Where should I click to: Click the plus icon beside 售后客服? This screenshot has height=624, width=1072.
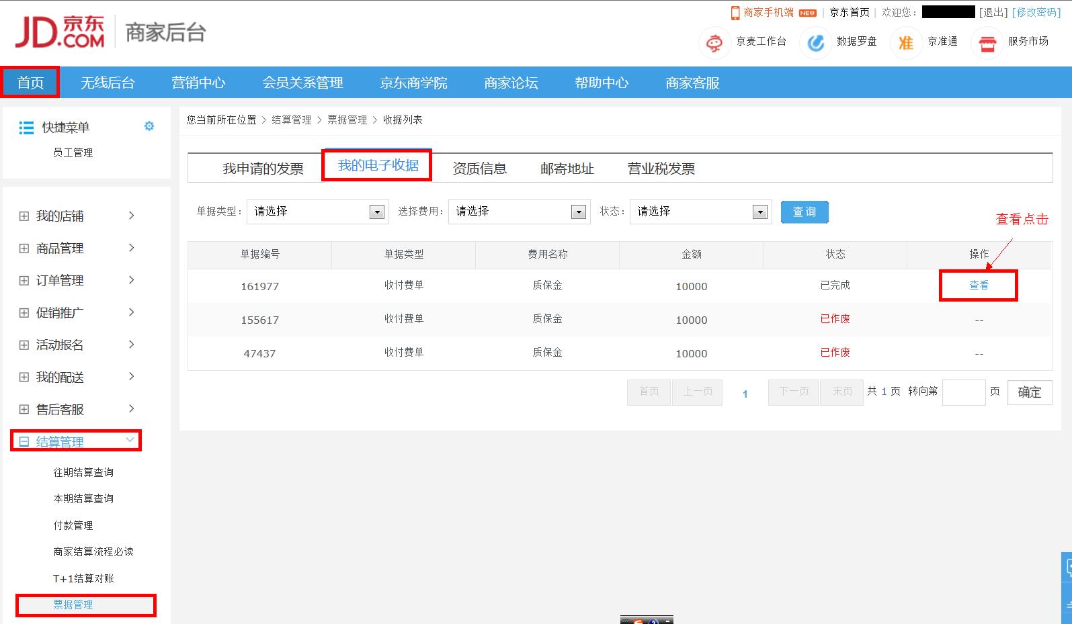coord(24,410)
